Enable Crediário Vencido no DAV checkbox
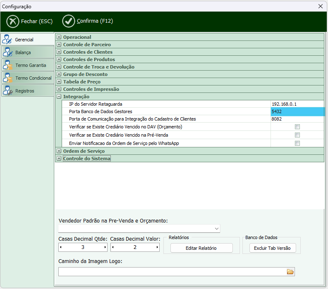Screen dimensions: 328x289 (297, 127)
